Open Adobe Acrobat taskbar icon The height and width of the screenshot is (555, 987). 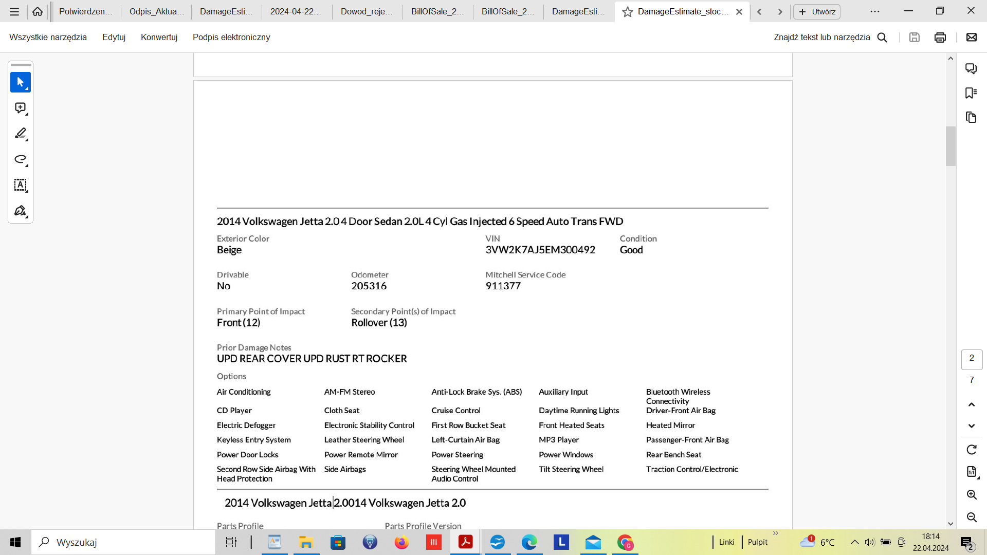(465, 542)
